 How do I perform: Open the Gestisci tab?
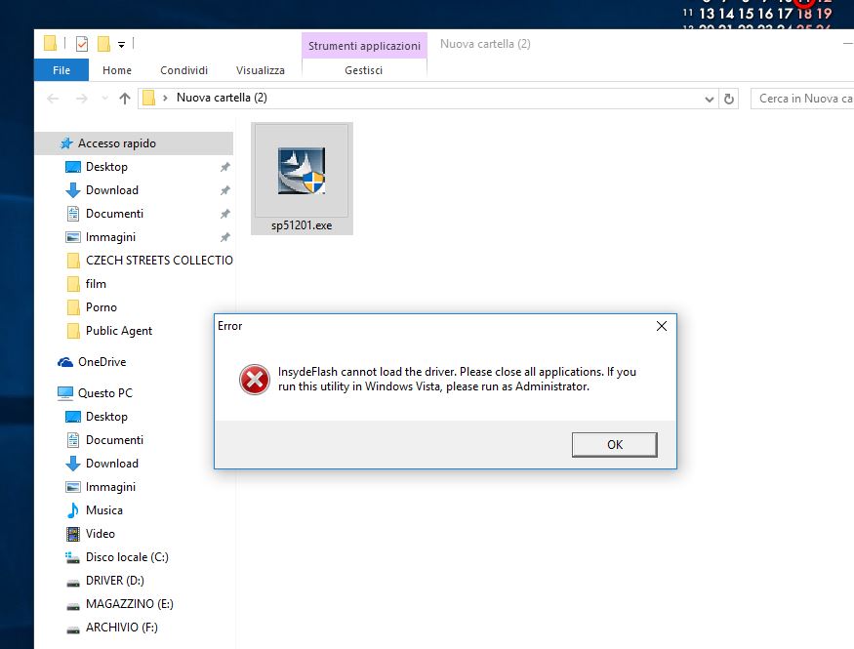point(364,70)
